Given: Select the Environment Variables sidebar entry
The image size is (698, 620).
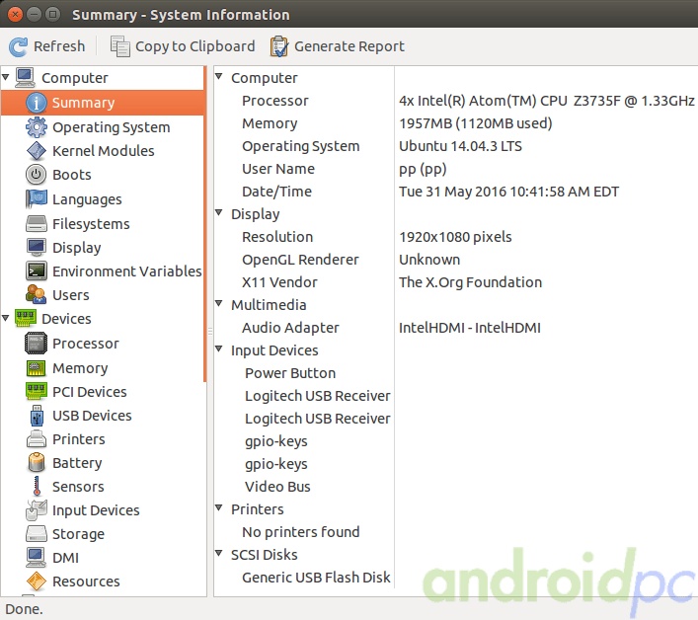Looking at the screenshot, I should tap(127, 271).
